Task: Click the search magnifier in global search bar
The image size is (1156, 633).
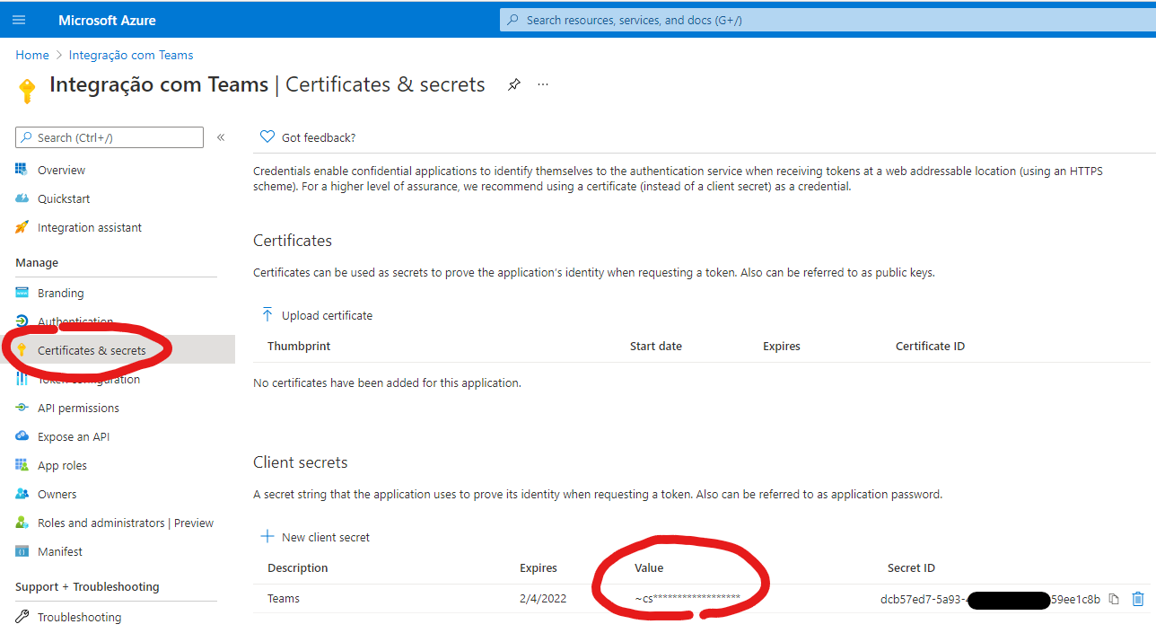Action: tap(512, 20)
